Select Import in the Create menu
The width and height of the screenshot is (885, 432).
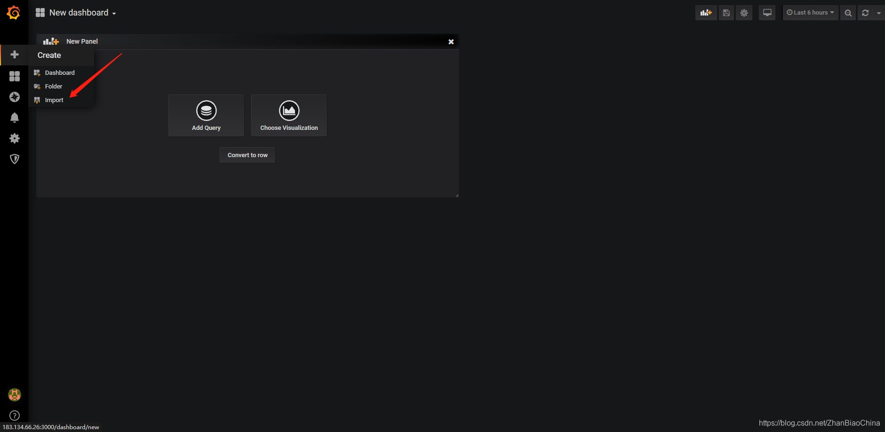[54, 100]
